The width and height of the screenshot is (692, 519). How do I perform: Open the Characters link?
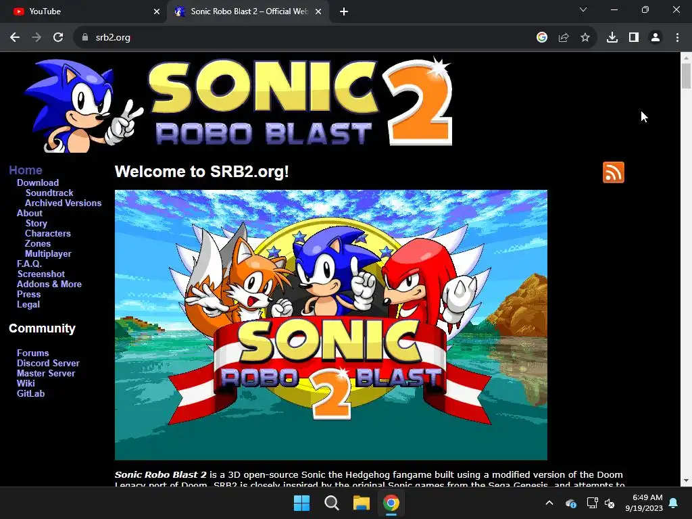click(x=48, y=233)
